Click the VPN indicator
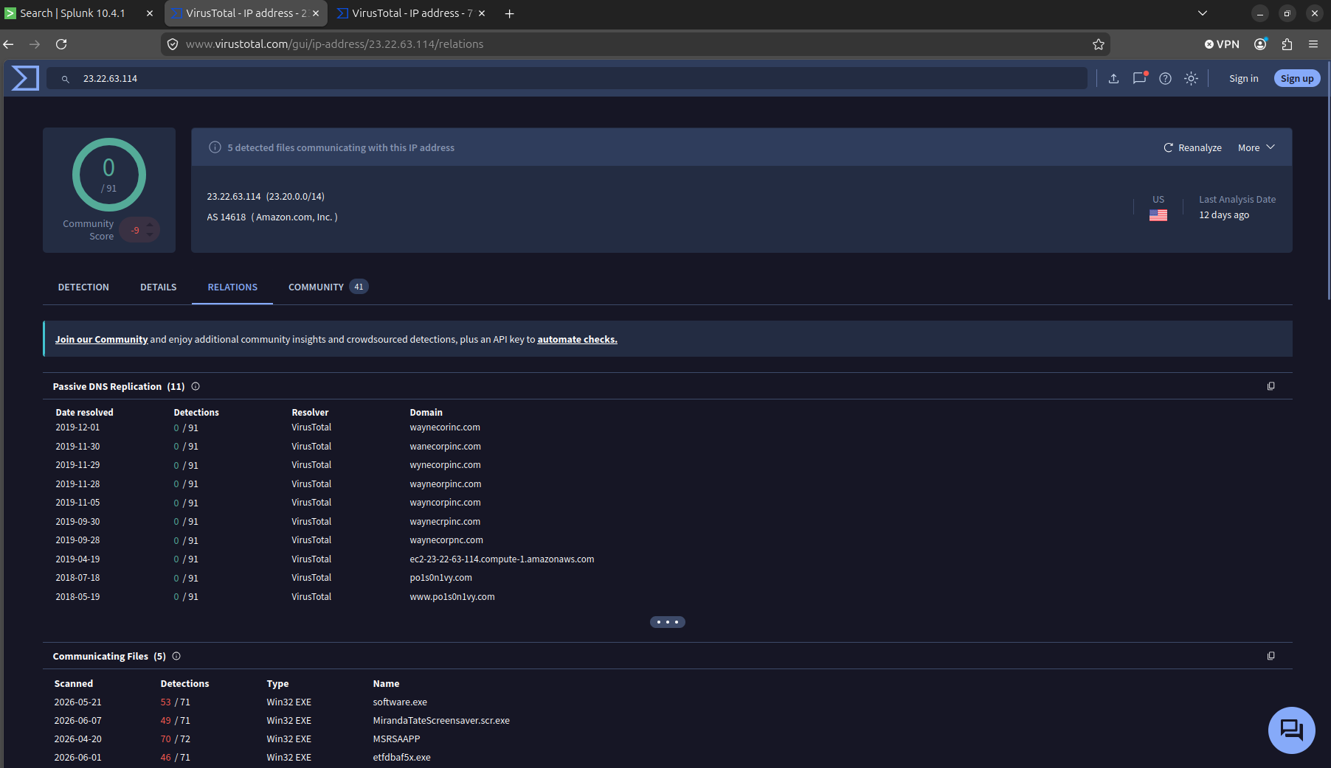 (x=1222, y=44)
